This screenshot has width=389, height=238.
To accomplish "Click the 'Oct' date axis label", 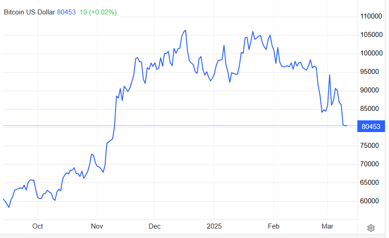I will [37, 226].
